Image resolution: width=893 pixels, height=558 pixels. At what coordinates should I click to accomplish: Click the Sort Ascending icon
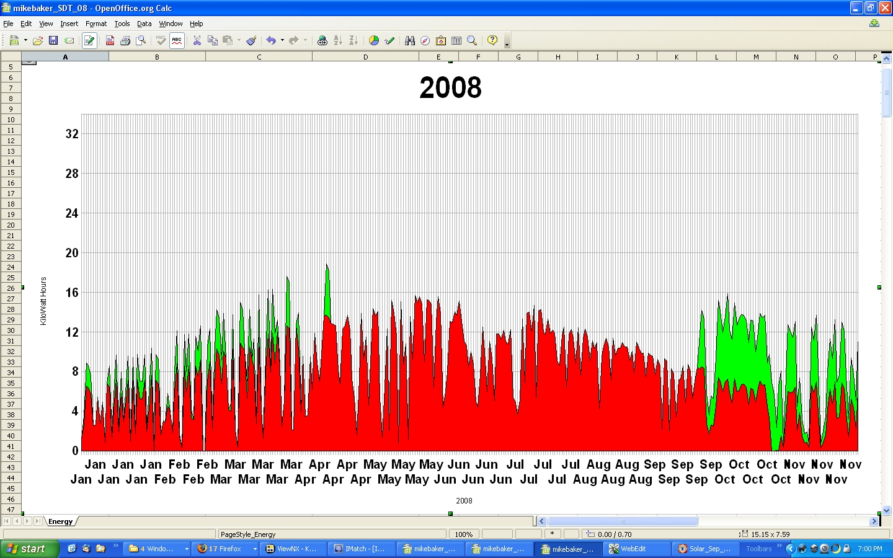click(x=338, y=41)
